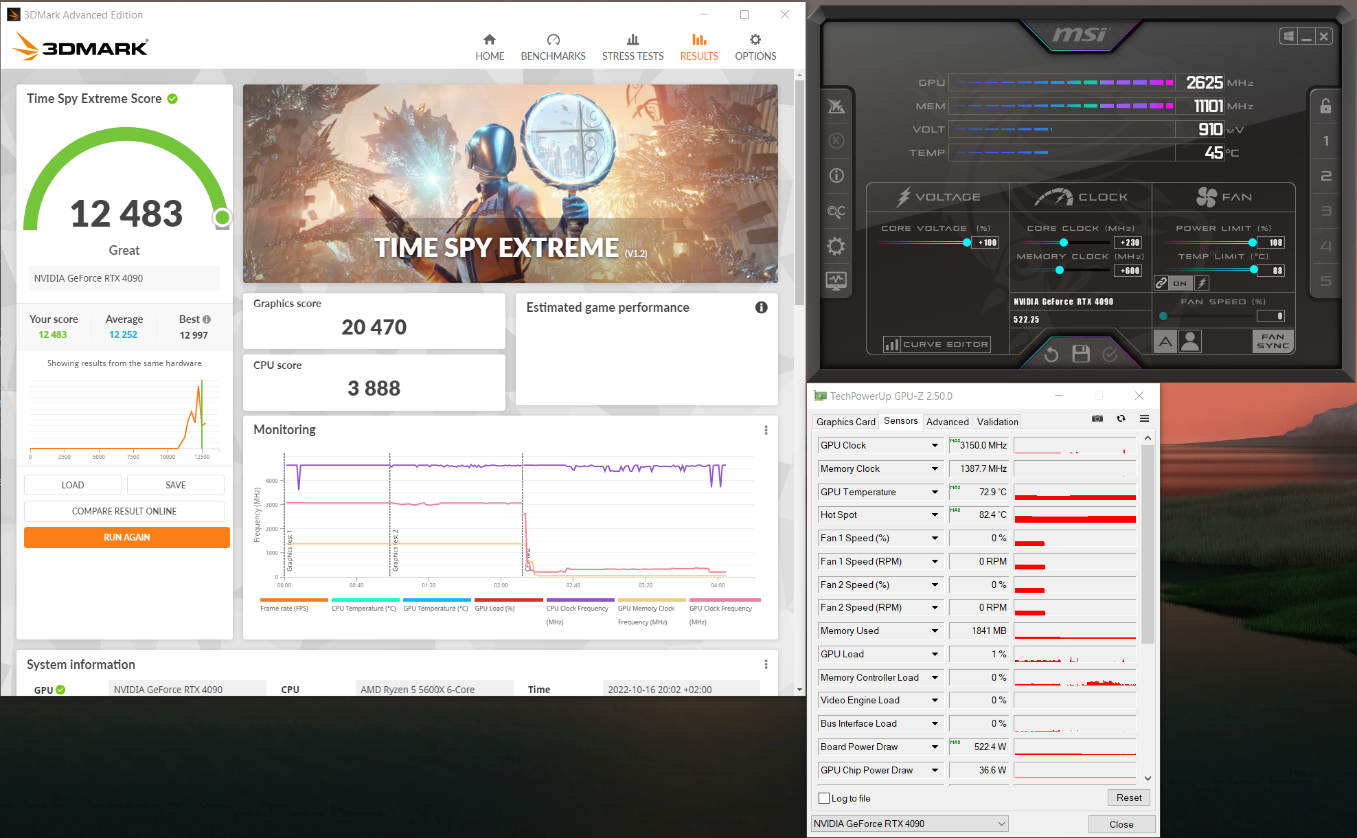The image size is (1357, 838).
Task: Reset Afterburner settings to defaults
Action: coord(1051,354)
